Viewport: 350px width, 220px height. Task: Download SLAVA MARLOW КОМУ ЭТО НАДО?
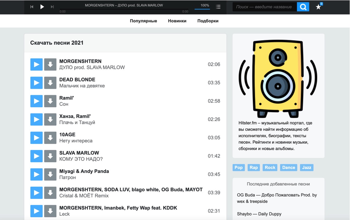click(50, 156)
